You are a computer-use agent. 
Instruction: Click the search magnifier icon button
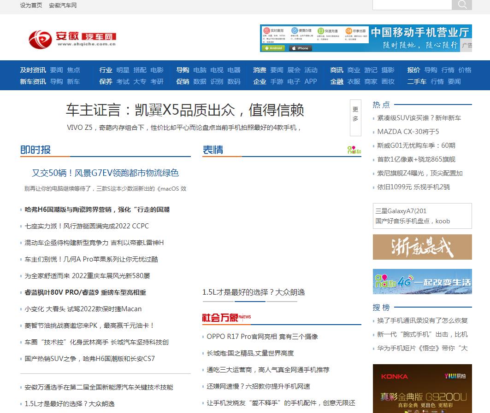[x=462, y=4]
